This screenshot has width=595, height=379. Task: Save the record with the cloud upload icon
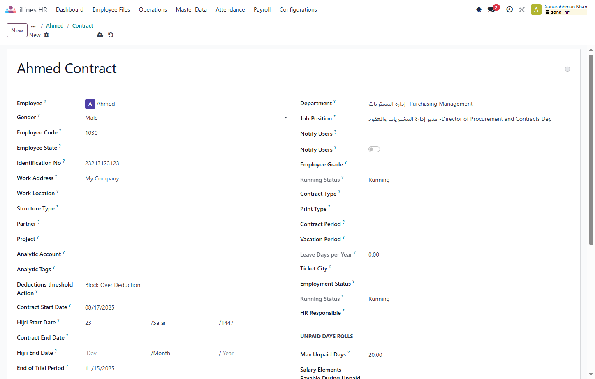point(100,35)
